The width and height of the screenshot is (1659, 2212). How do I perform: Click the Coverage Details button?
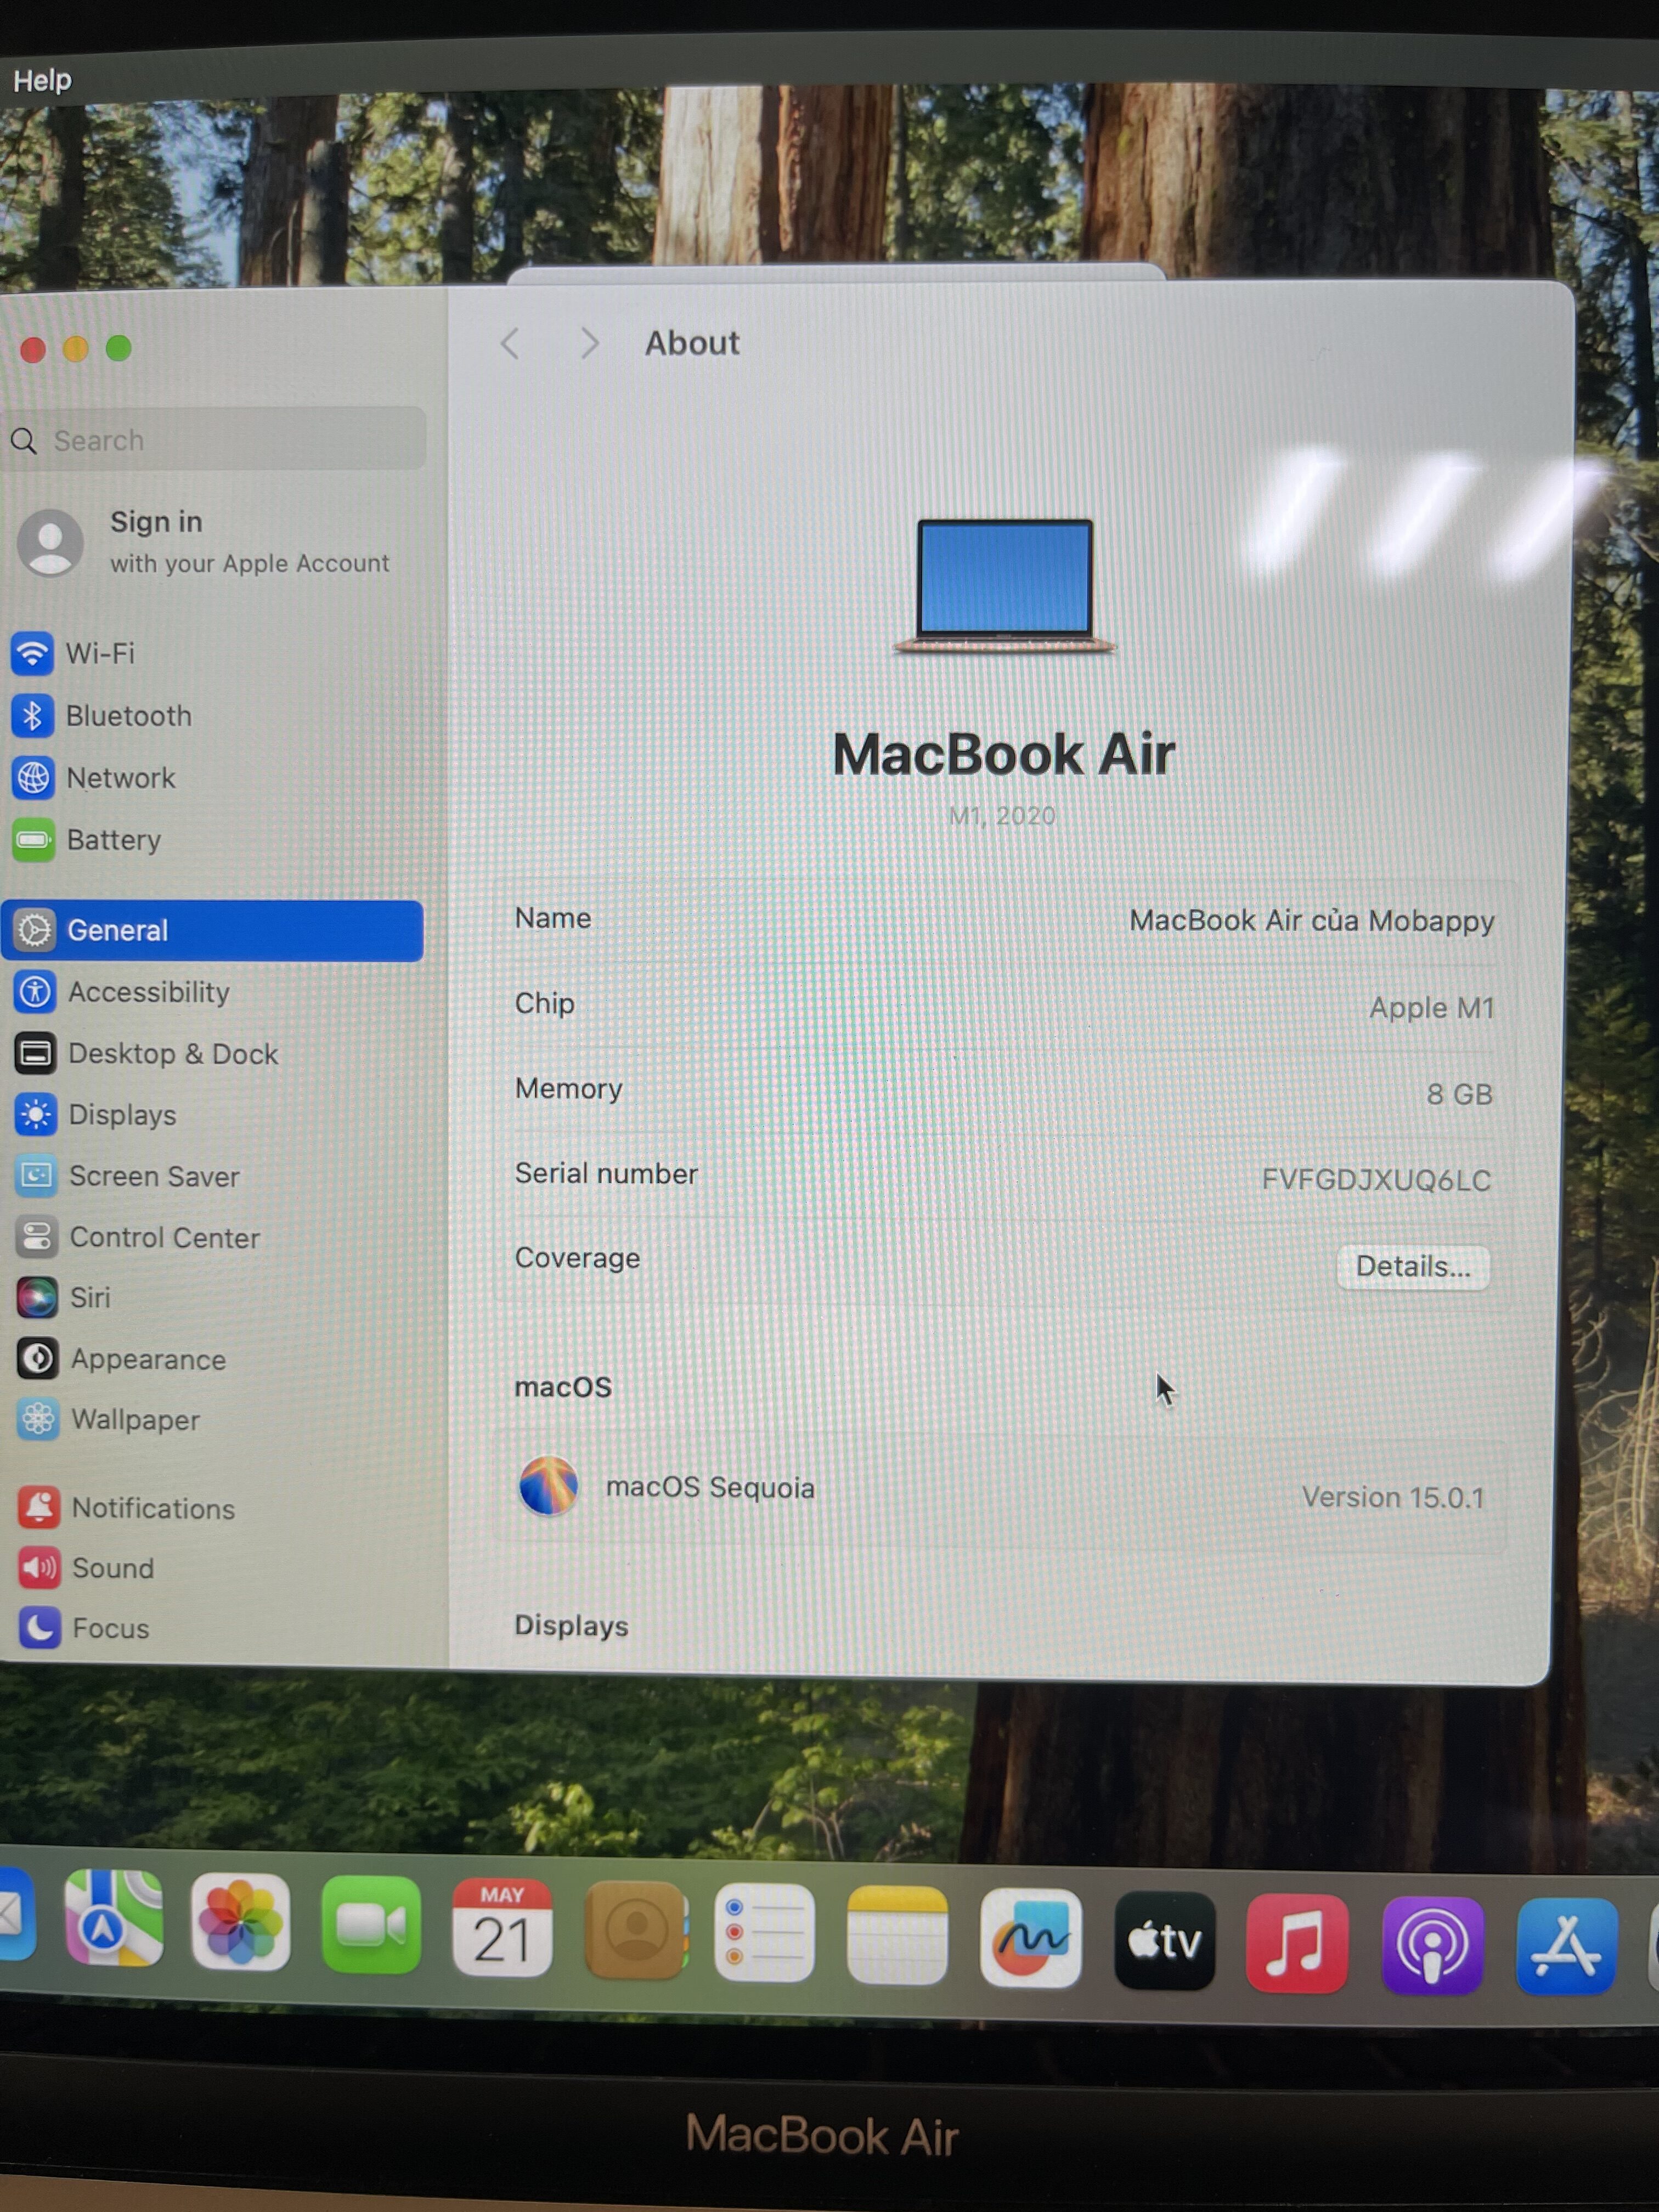(x=1413, y=1267)
